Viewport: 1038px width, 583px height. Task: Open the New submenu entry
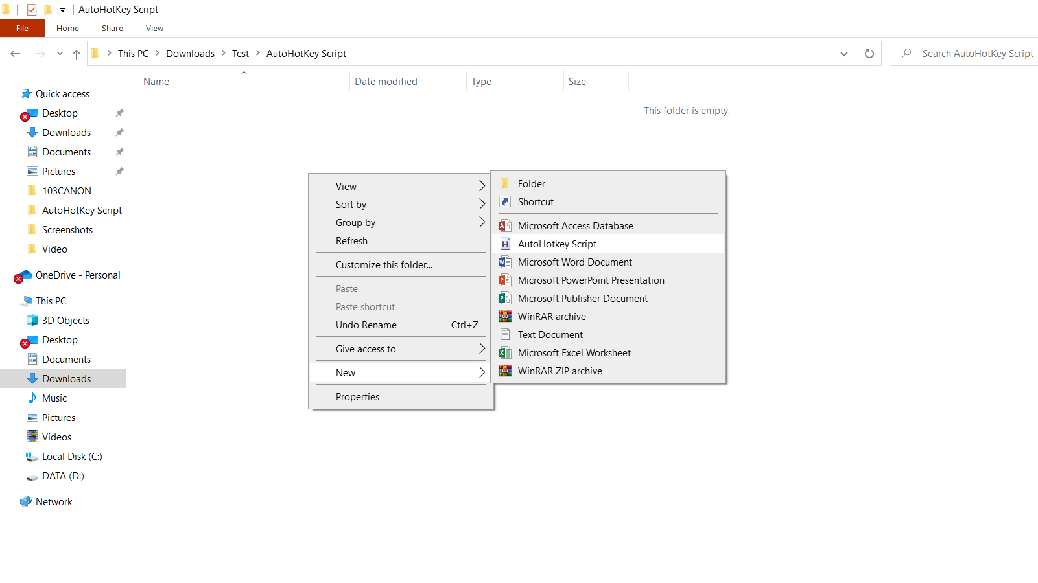[x=401, y=373]
